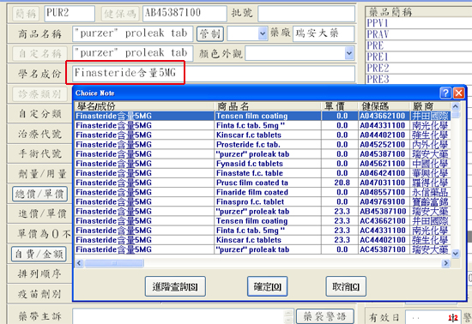The width and height of the screenshot is (472, 324).
Task: Click the 藥袋警語 button
Action: pyautogui.click(x=324, y=316)
